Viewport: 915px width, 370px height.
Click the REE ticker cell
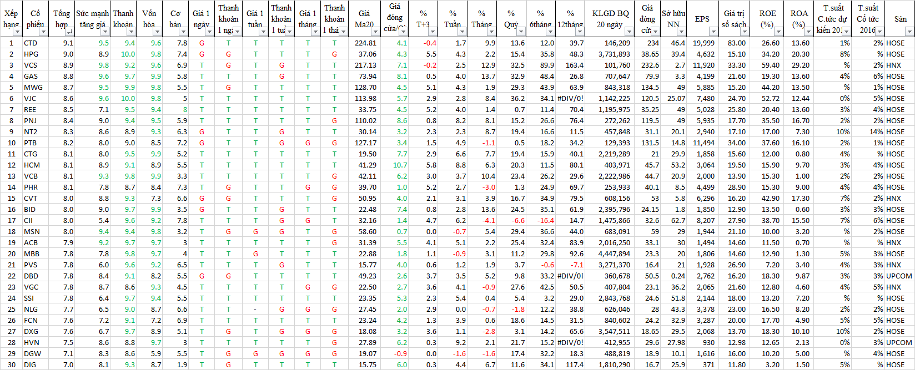point(36,109)
